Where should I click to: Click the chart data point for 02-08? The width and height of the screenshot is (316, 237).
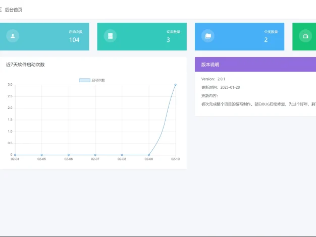(x=122, y=155)
